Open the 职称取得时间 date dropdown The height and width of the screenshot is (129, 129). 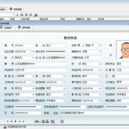33,101
